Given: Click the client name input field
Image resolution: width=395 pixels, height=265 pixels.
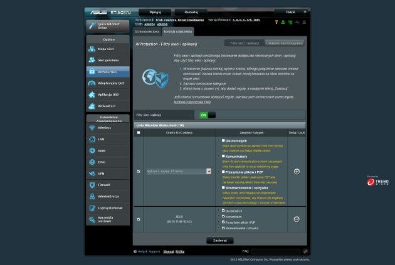Looking at the screenshot, I should [176, 172].
